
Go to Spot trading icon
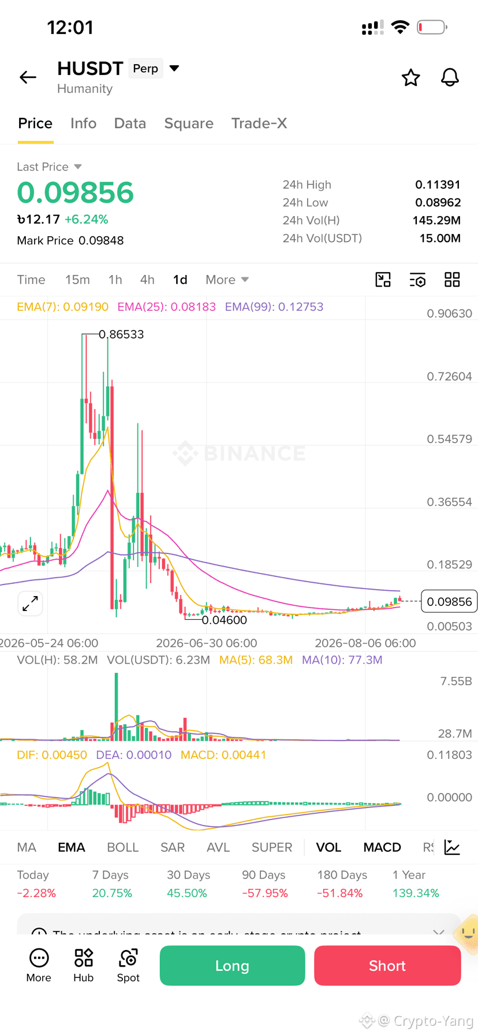tap(128, 965)
